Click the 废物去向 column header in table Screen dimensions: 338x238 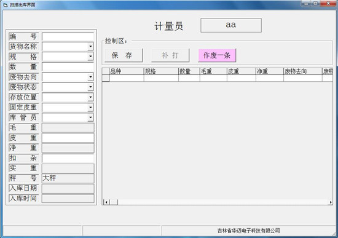coord(302,71)
